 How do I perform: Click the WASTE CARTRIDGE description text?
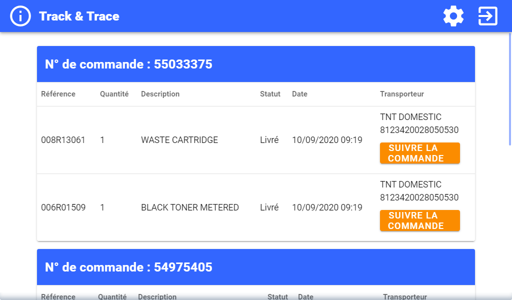pos(179,140)
